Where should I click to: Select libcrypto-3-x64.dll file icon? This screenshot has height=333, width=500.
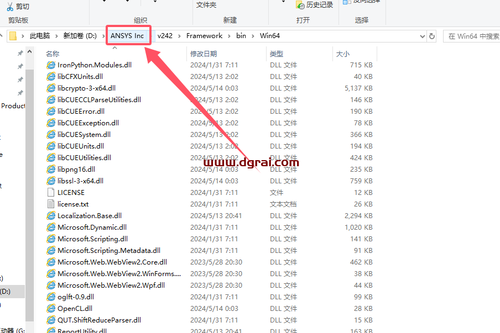(x=51, y=88)
